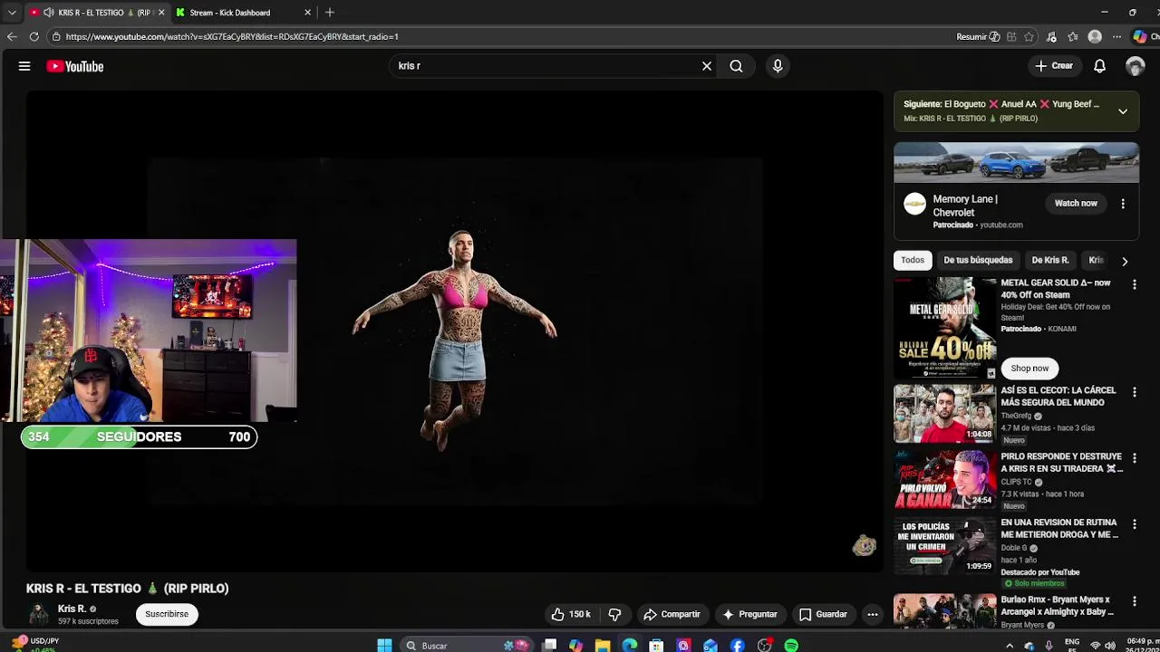
Task: Click Watch now on Chevrolet ad
Action: 1076,203
